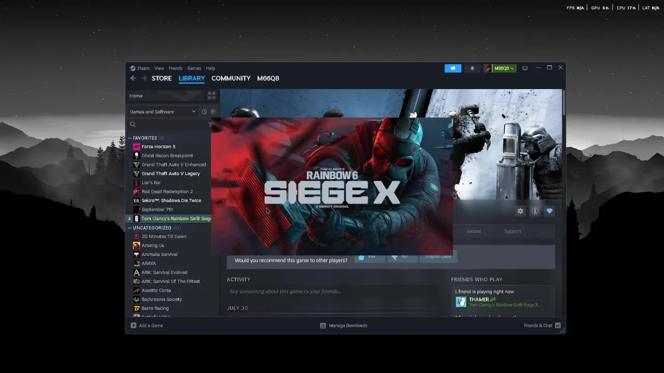The width and height of the screenshot is (664, 373).
Task: Click the Manage Downloads tray icon
Action: [323, 325]
